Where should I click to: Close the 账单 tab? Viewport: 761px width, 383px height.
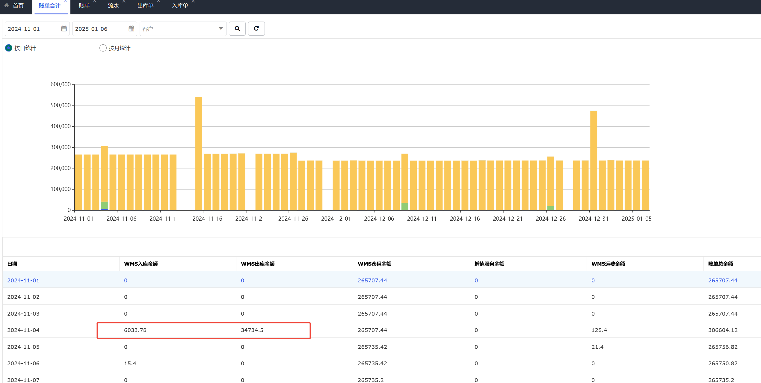click(x=95, y=1)
